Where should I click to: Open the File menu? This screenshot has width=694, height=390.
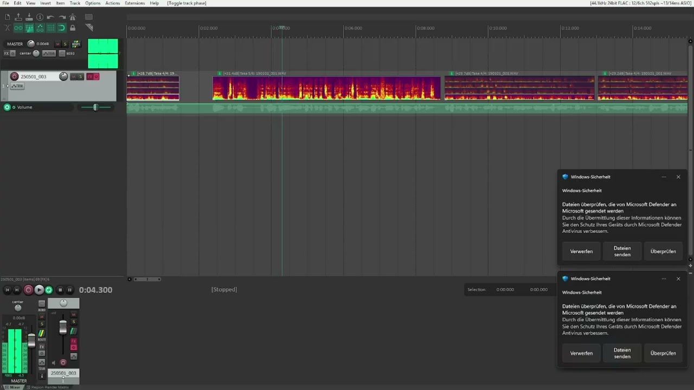point(6,3)
